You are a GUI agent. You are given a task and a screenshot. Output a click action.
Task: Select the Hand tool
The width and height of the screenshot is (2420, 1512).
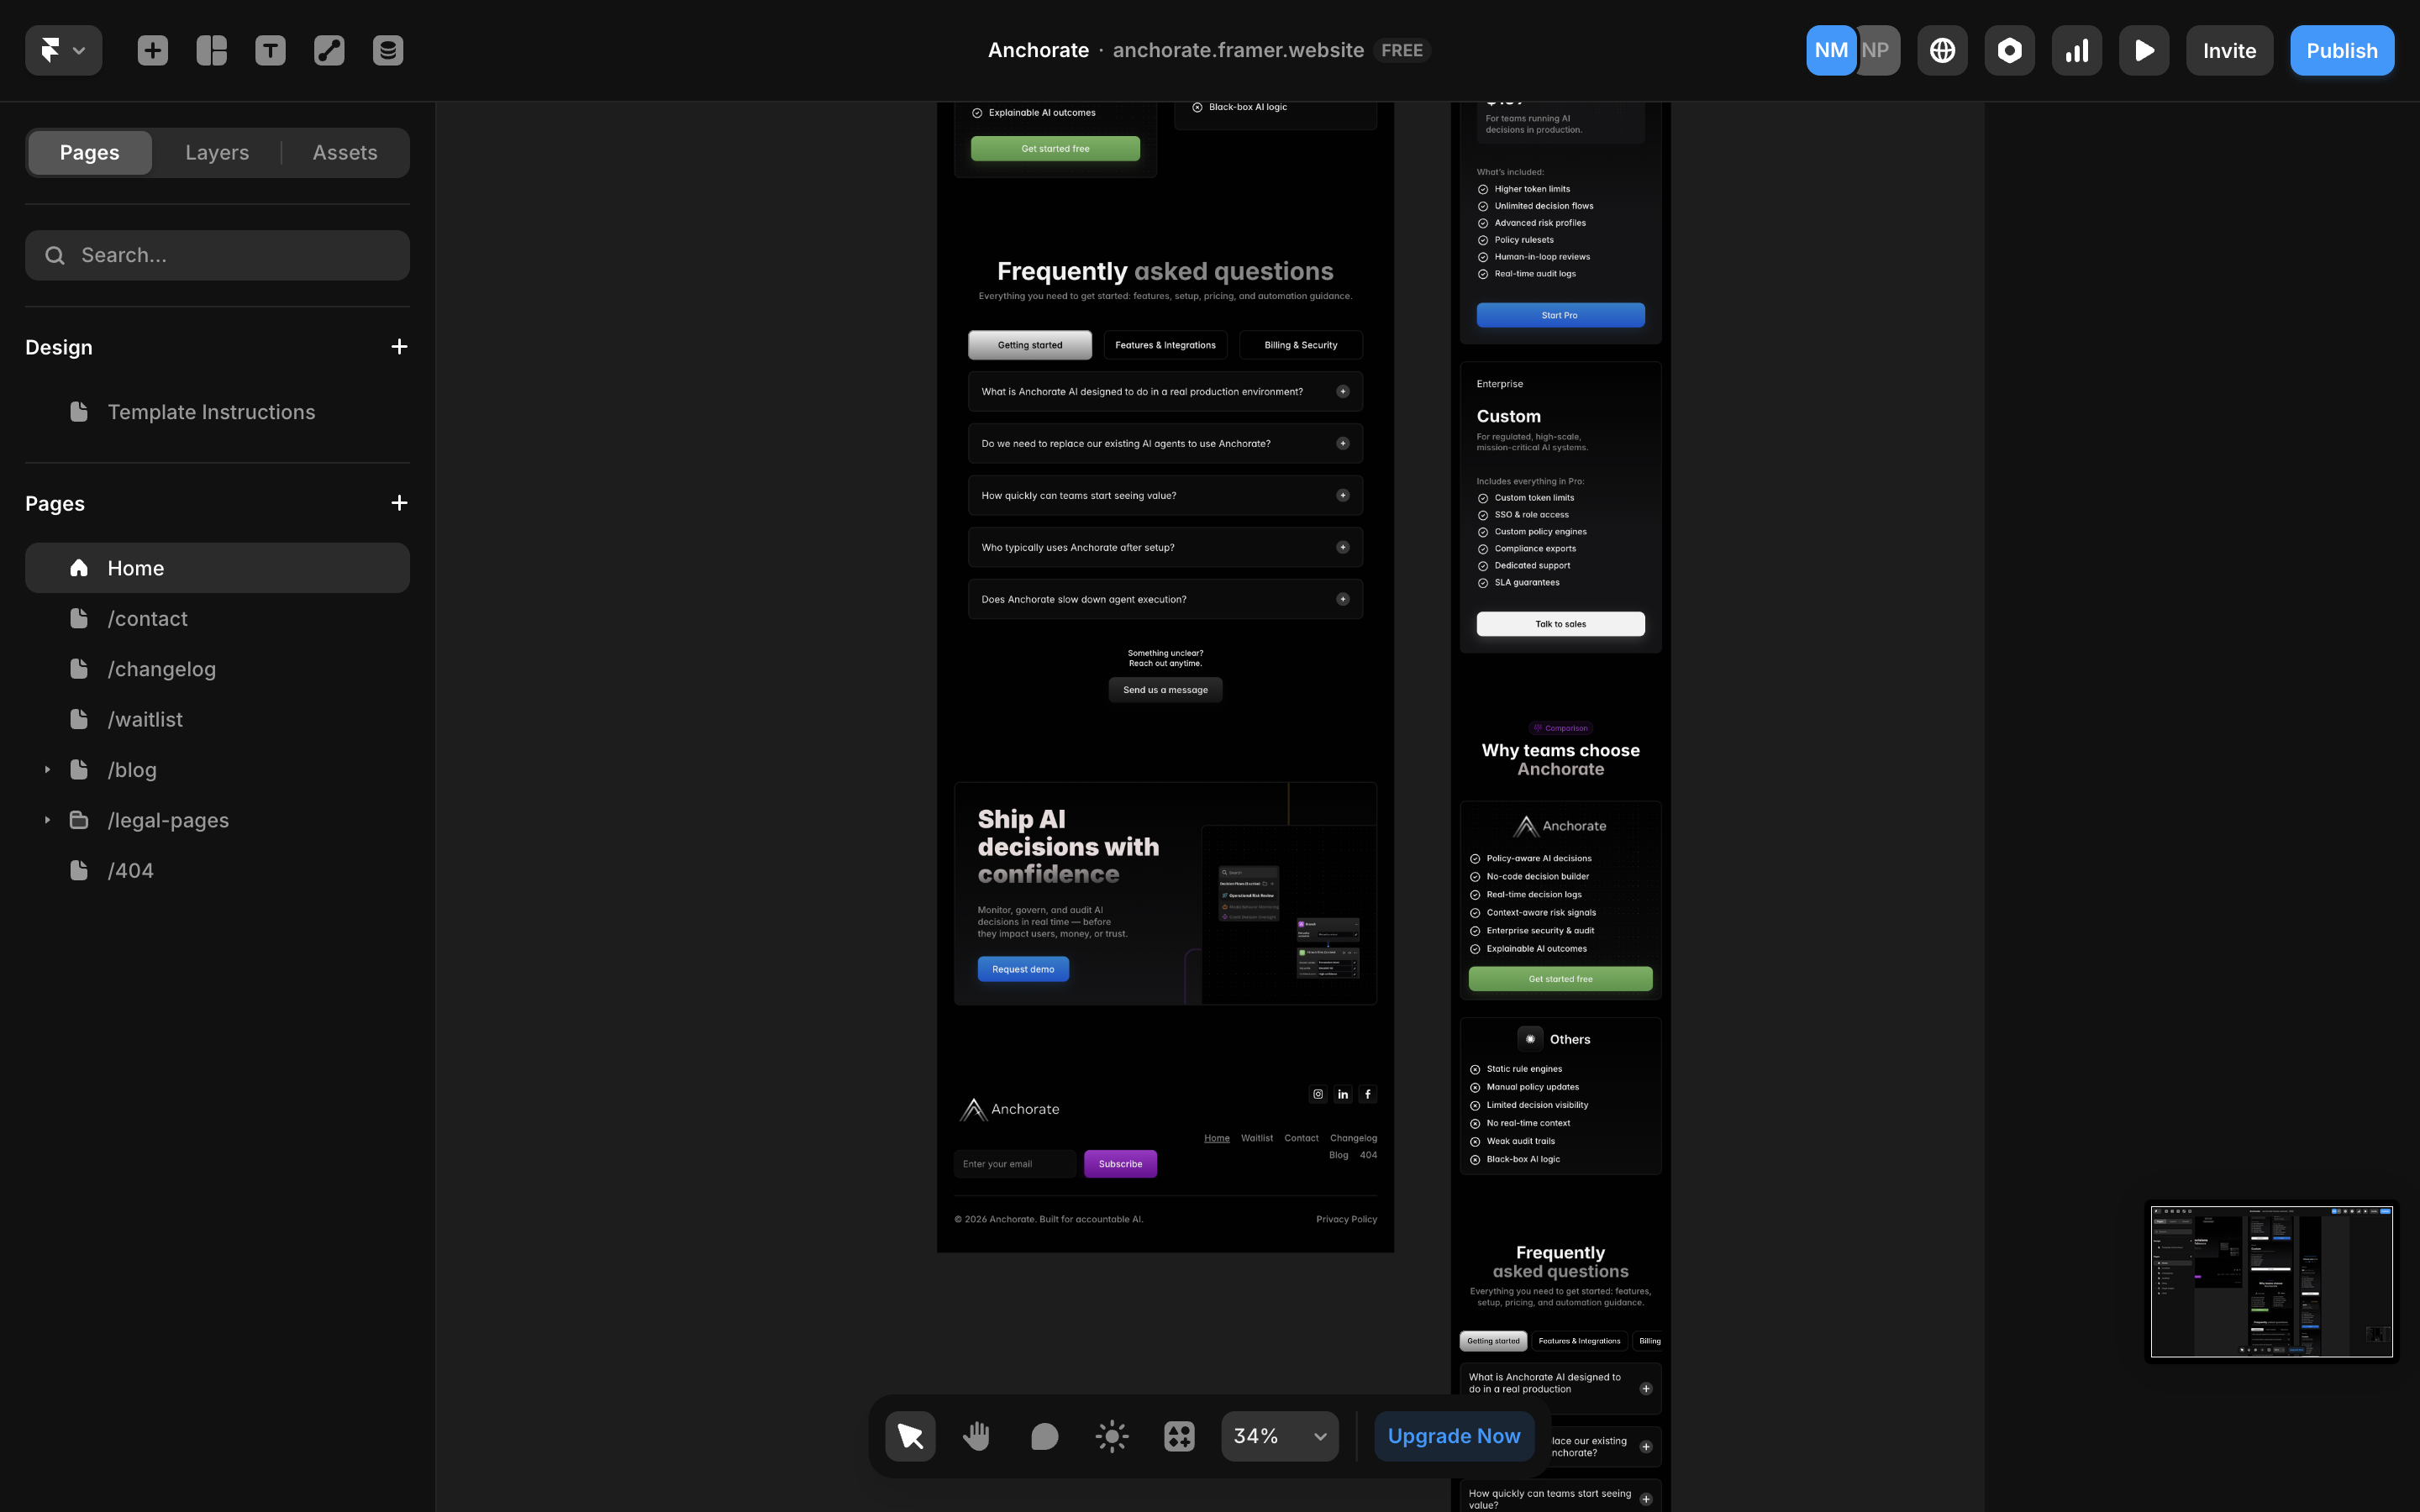click(x=976, y=1435)
